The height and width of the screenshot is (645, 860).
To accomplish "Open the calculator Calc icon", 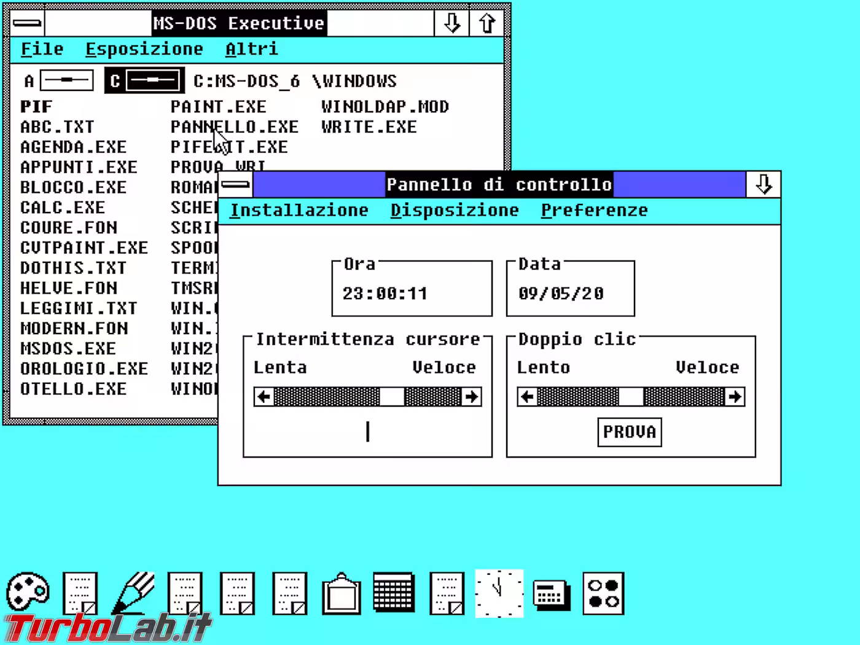I will pos(551,593).
